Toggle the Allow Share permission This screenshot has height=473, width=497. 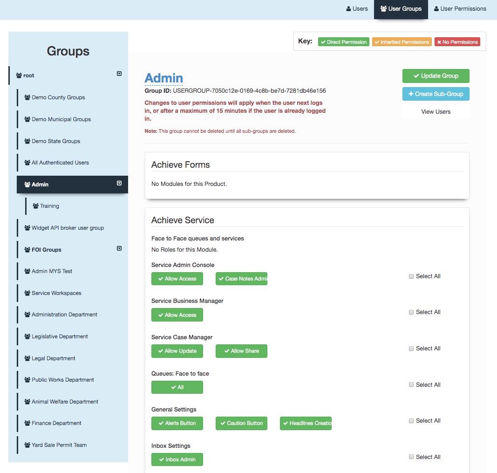(241, 351)
